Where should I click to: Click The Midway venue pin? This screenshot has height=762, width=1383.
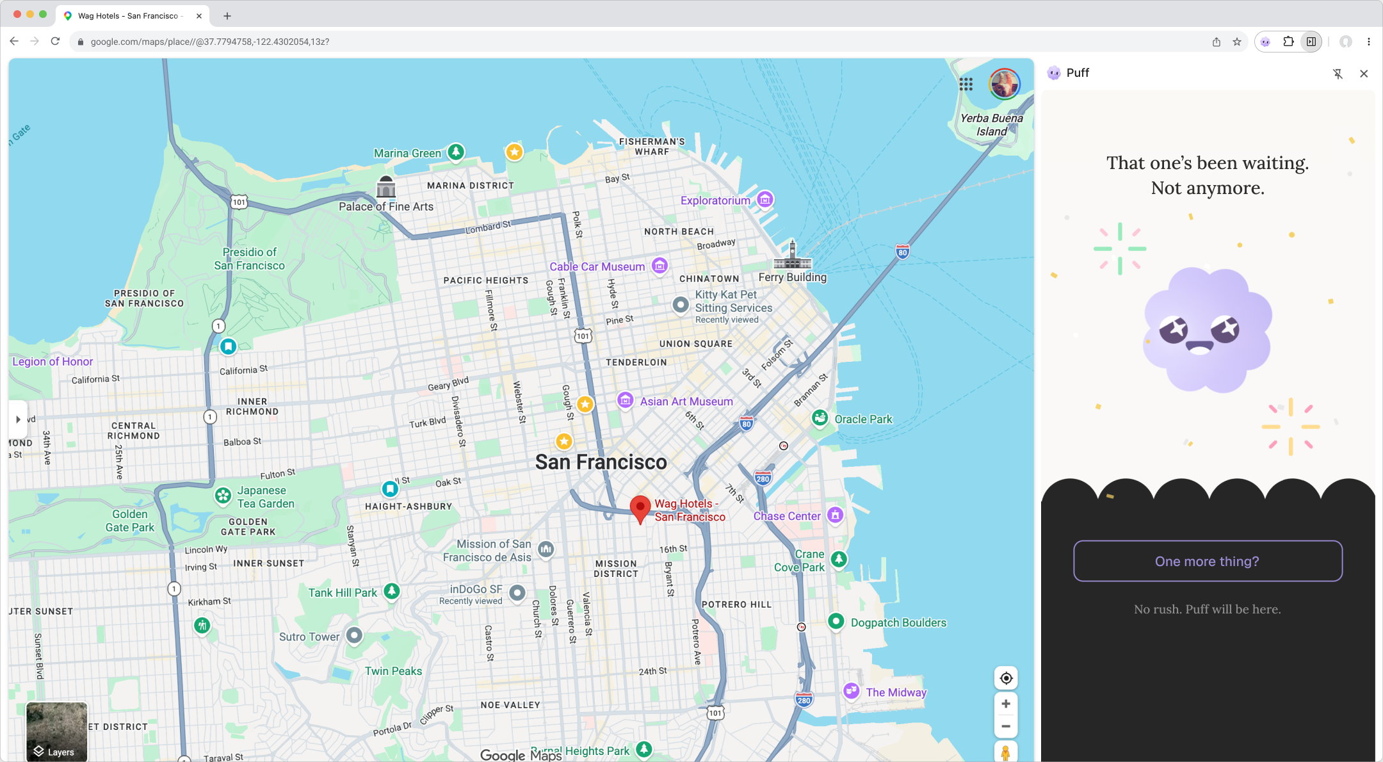click(851, 691)
